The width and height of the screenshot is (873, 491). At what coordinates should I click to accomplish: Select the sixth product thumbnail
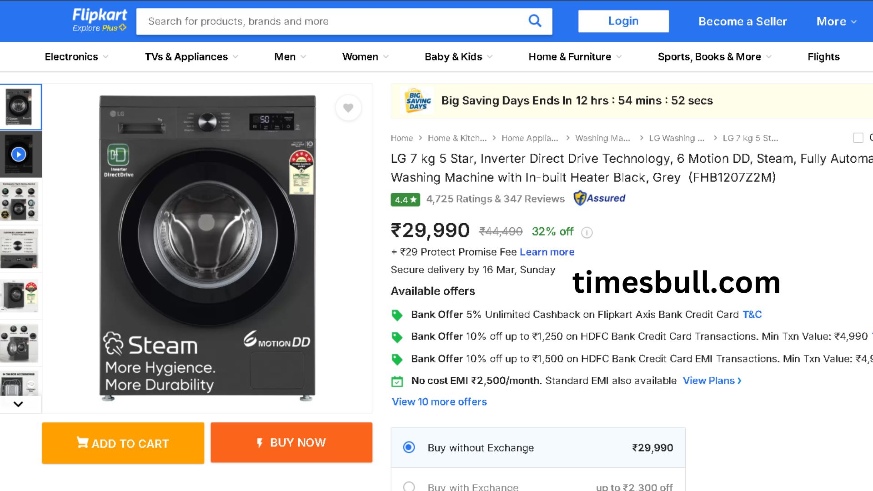click(x=19, y=343)
